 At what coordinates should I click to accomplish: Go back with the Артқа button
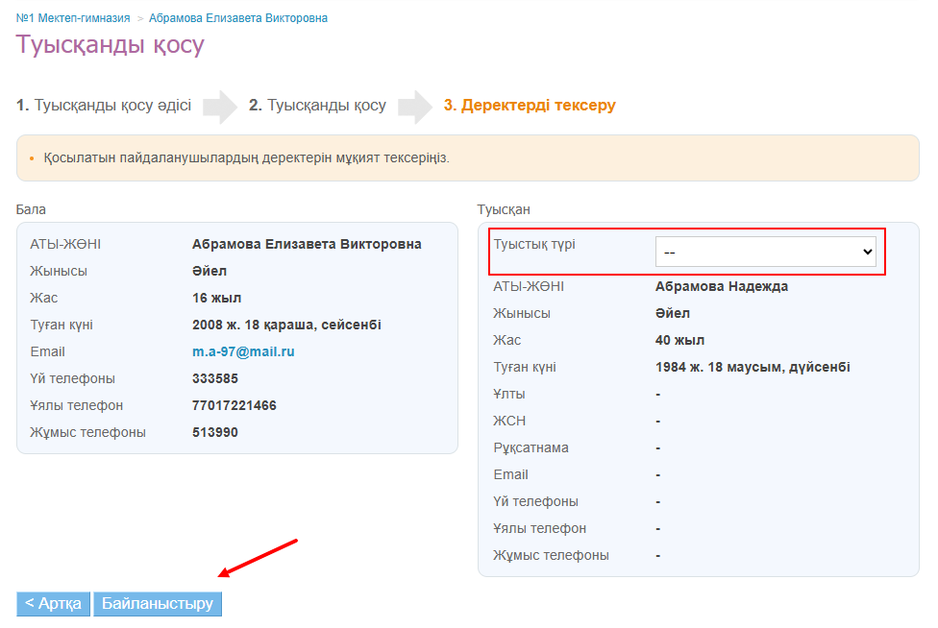coord(54,604)
